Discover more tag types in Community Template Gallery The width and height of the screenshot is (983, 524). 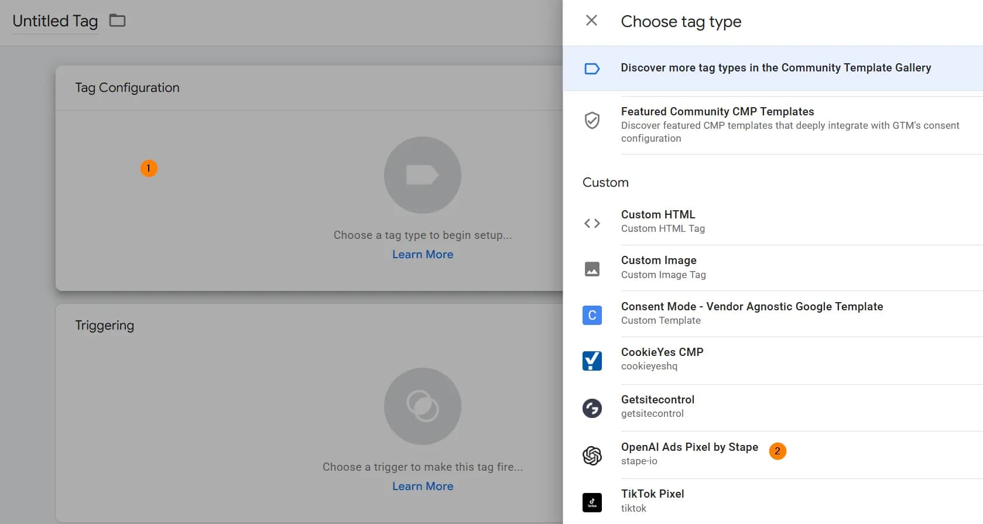click(x=773, y=68)
